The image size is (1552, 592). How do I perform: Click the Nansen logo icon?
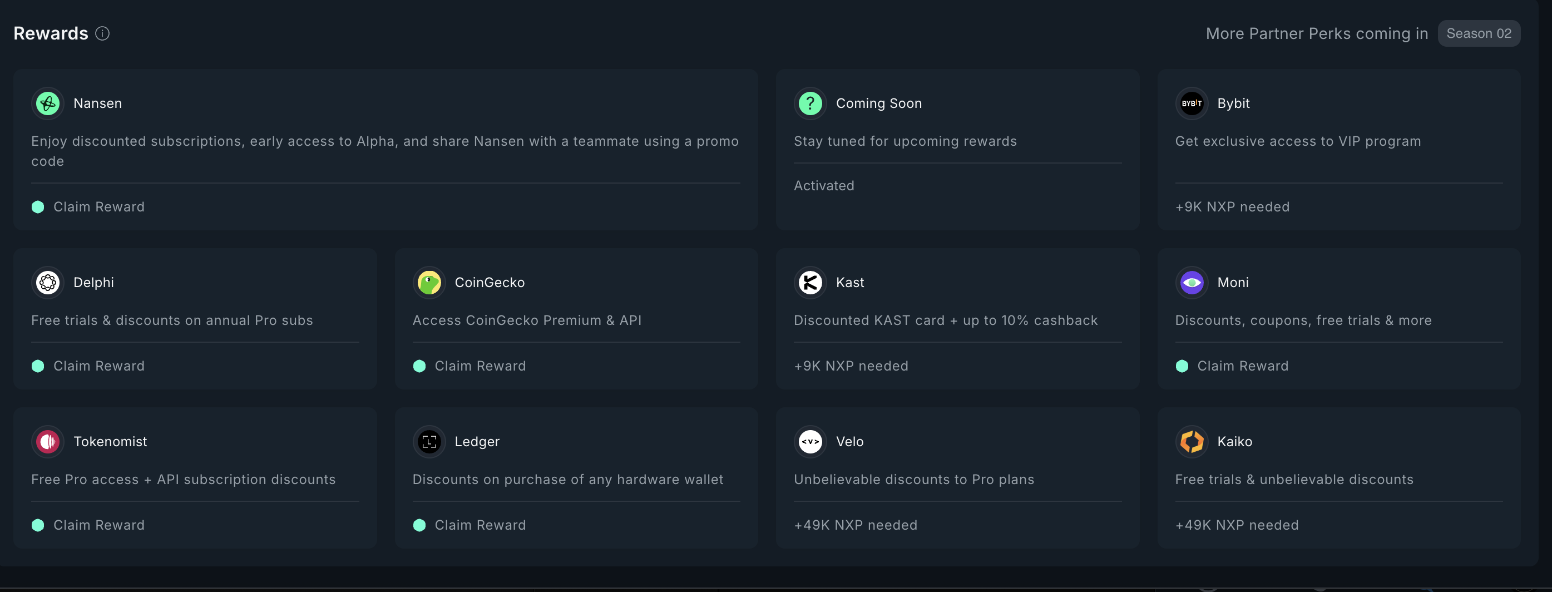(48, 103)
